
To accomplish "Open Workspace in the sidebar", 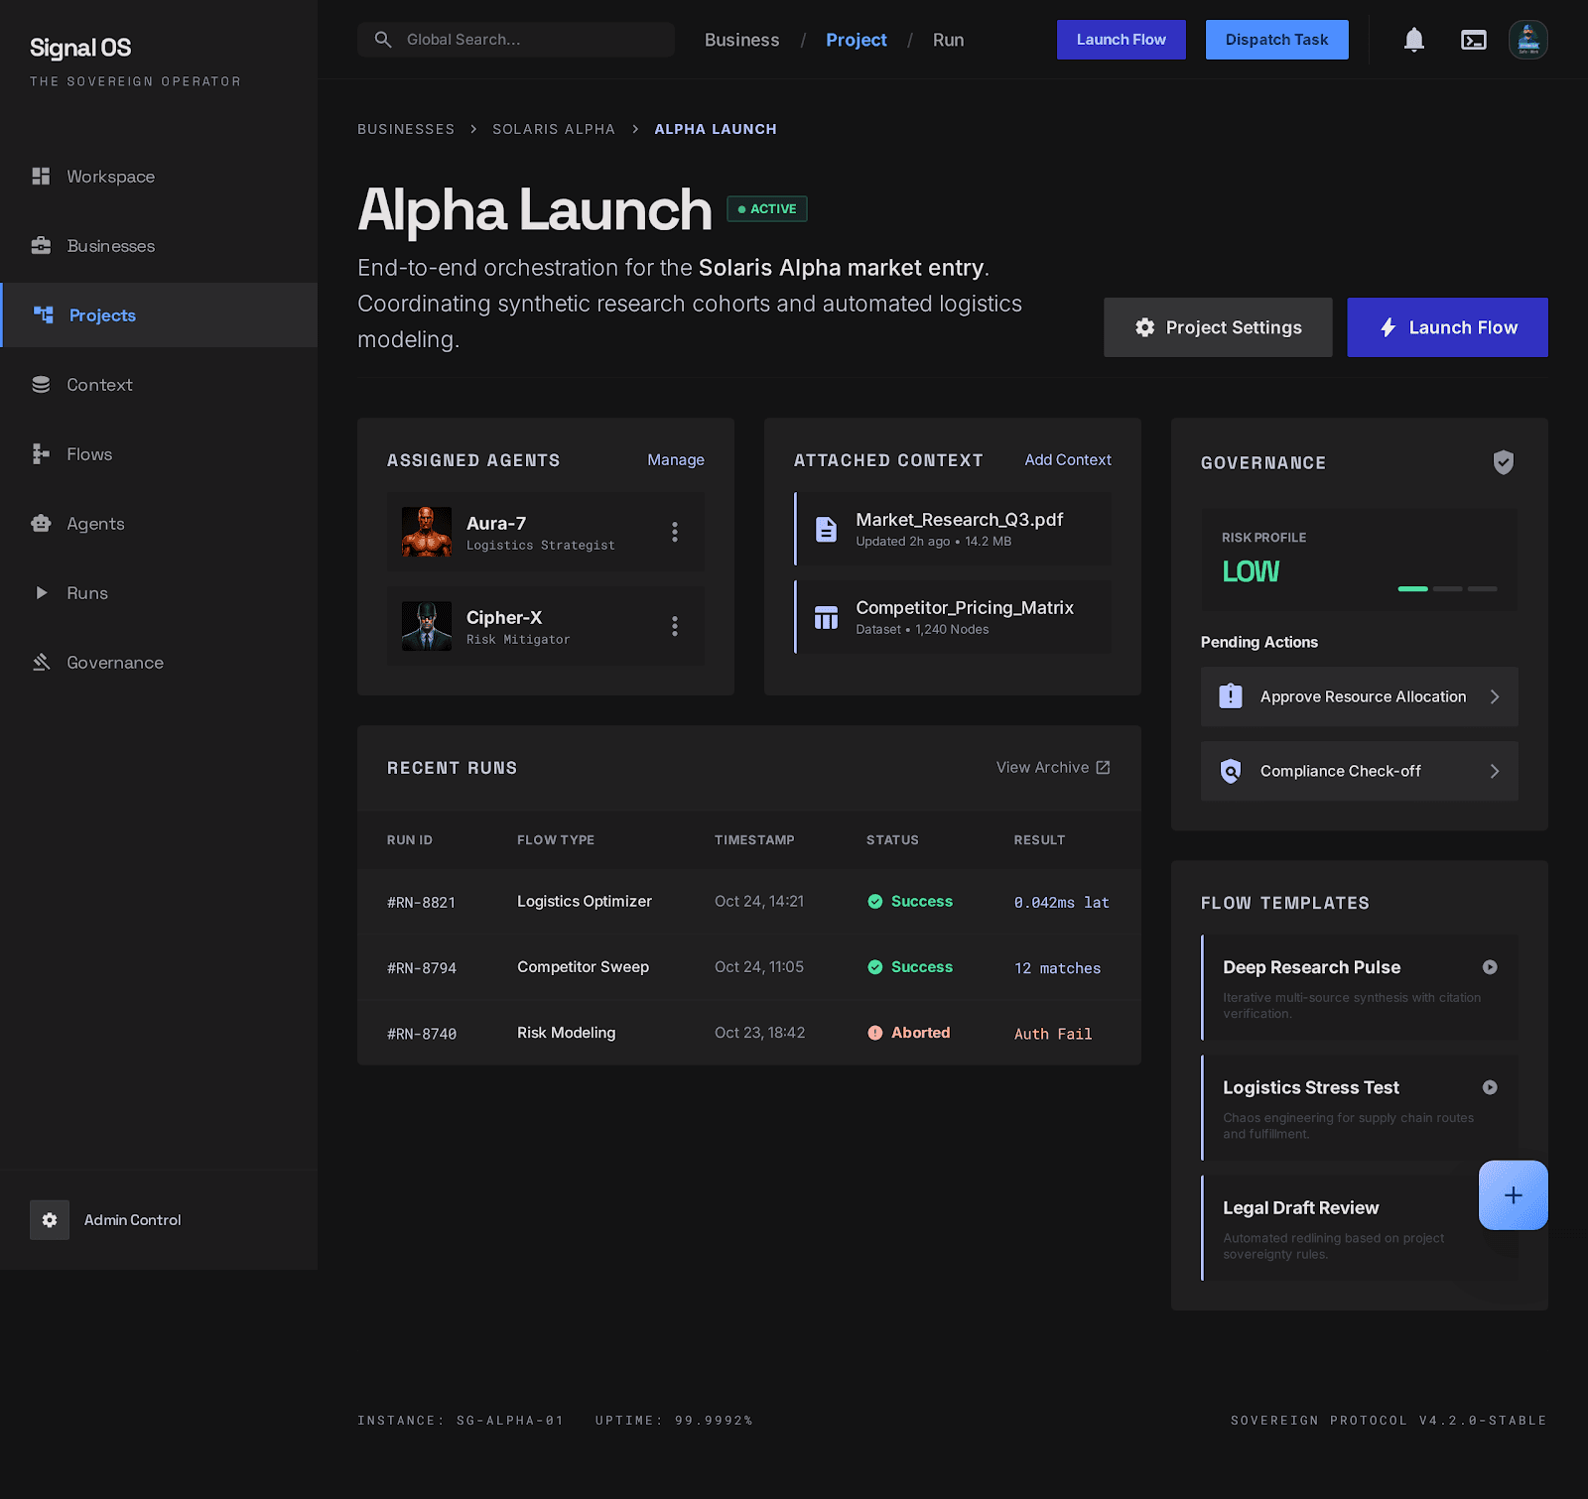I will [x=159, y=176].
